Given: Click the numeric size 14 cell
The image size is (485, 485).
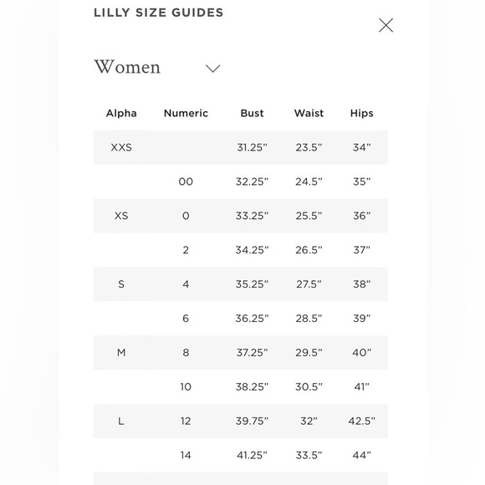Looking at the screenshot, I should tap(186, 455).
